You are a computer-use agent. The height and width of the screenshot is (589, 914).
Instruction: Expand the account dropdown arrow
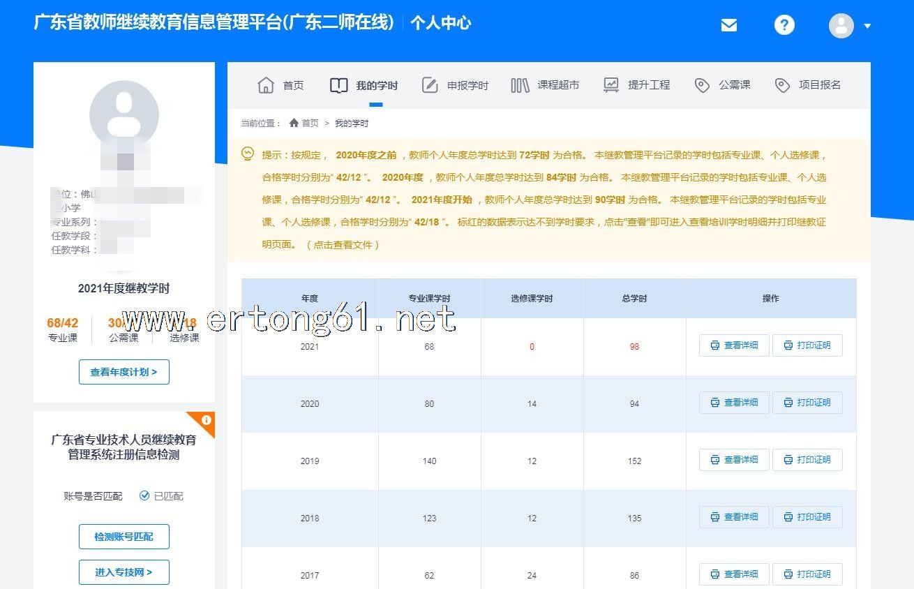click(867, 27)
